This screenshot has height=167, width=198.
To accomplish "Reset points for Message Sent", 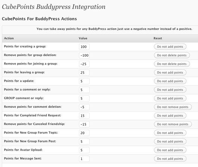I will [x=170, y=159].
